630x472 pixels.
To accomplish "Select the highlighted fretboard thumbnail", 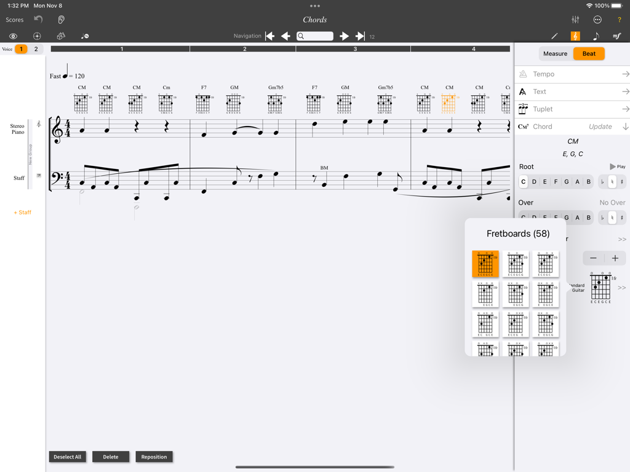I will 485,264.
